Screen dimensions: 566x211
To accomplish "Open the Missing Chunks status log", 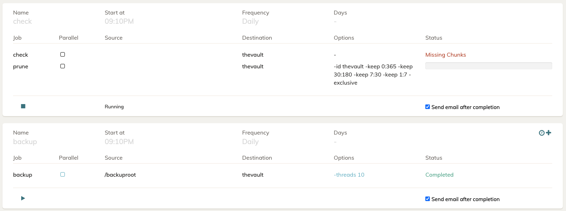I will tap(445, 55).
